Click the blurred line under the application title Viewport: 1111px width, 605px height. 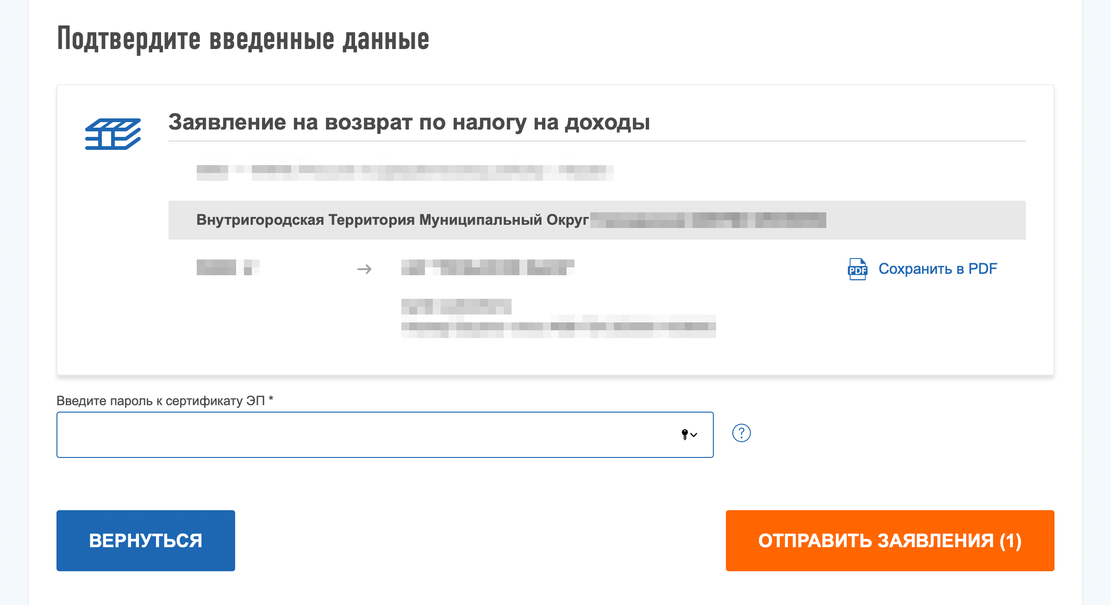(405, 173)
